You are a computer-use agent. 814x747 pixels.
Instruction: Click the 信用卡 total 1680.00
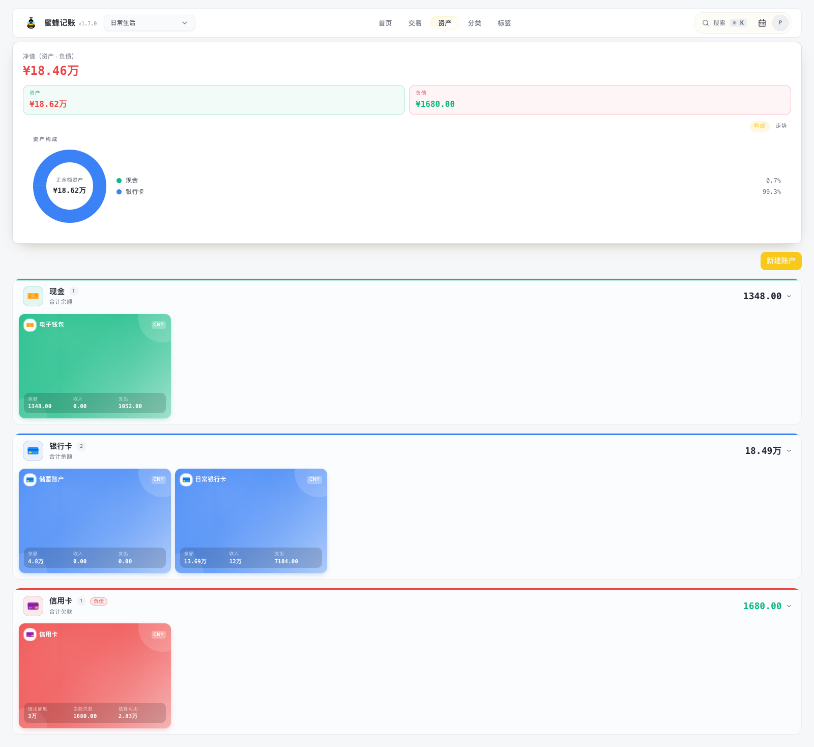[762, 606]
